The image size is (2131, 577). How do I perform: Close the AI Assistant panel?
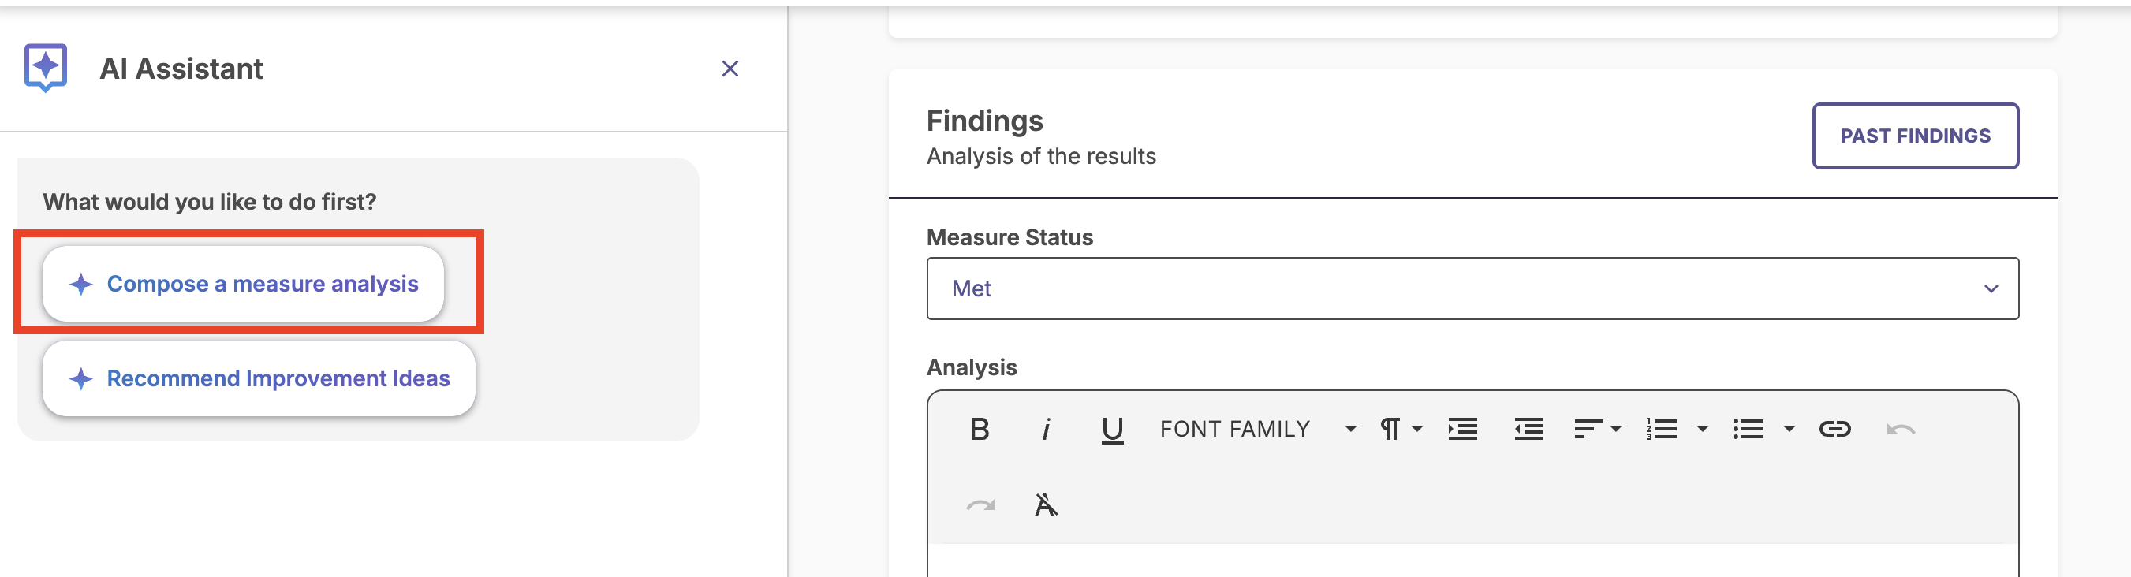click(730, 69)
